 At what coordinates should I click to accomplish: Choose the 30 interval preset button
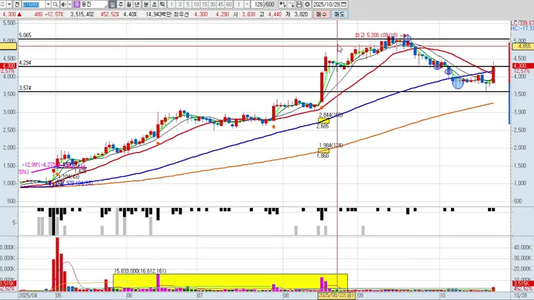pos(213,4)
